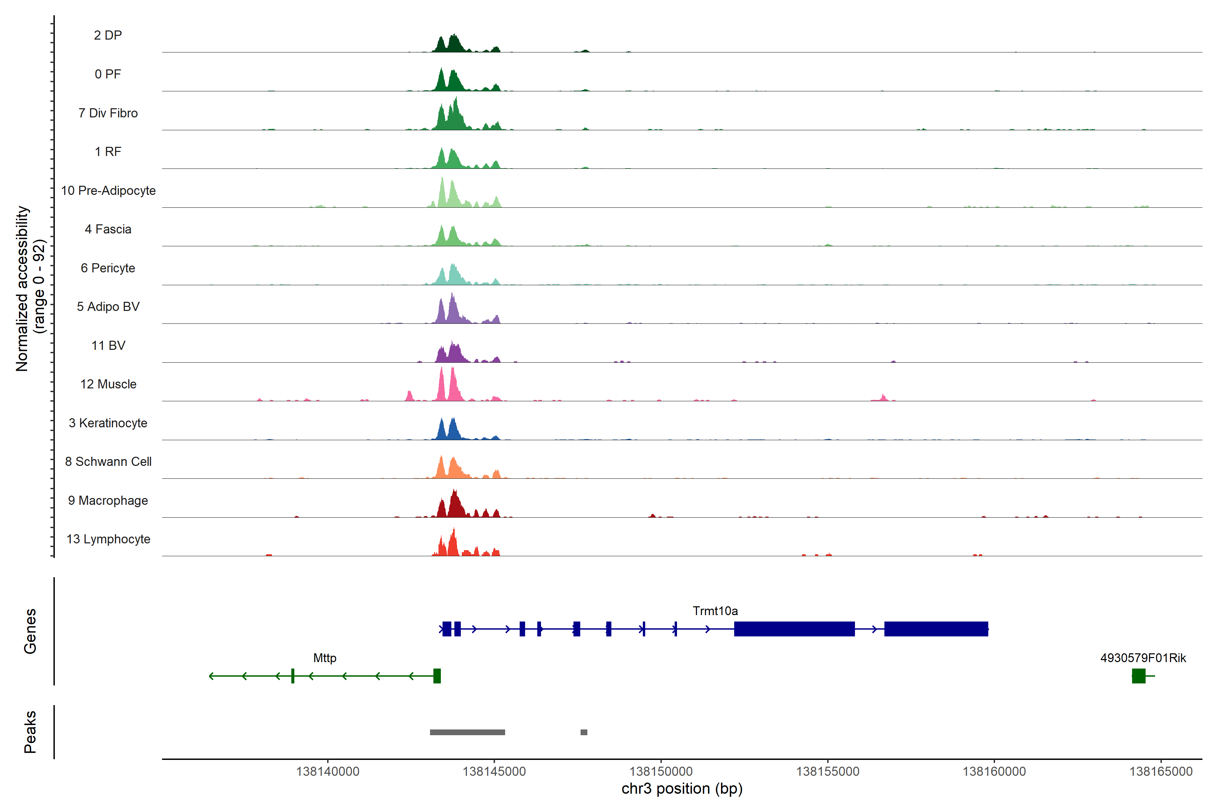Image resolution: width=1218 pixels, height=812 pixels.
Task: Click the Mttp gene label
Action: coord(325,658)
